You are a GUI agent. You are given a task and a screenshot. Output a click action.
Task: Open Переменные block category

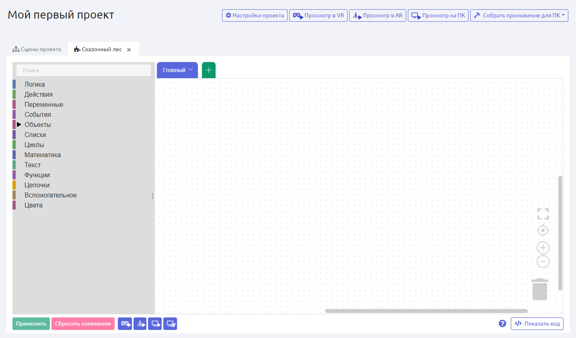(x=44, y=105)
